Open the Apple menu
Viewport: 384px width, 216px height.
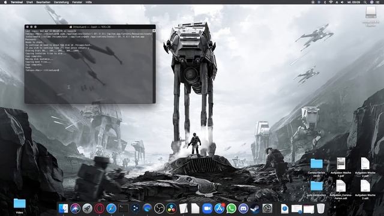click(x=5, y=2)
